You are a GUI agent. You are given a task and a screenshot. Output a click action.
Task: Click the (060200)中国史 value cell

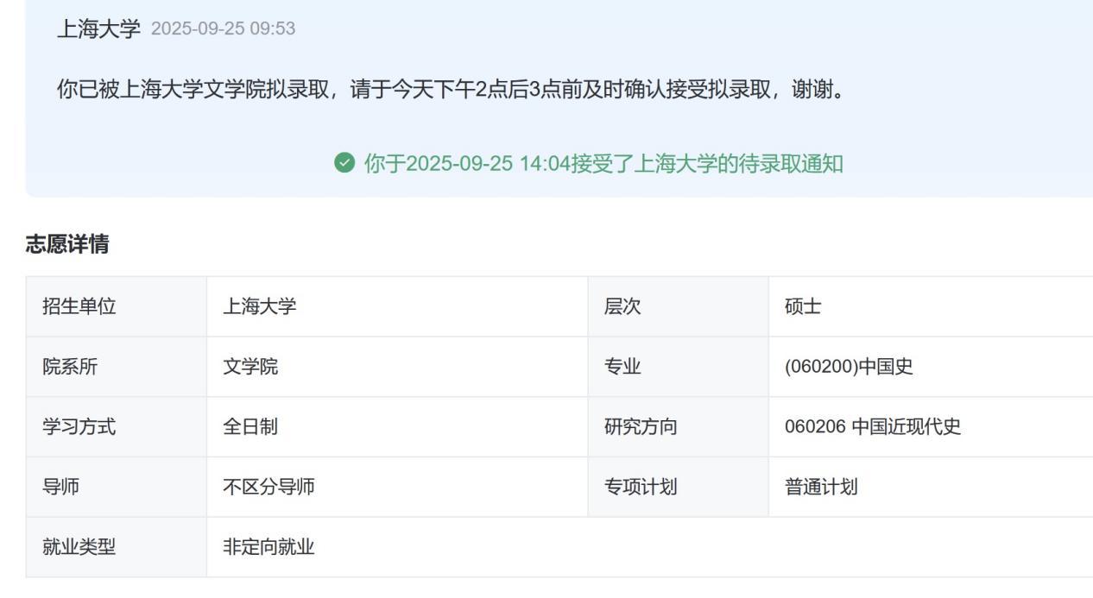[931, 367]
